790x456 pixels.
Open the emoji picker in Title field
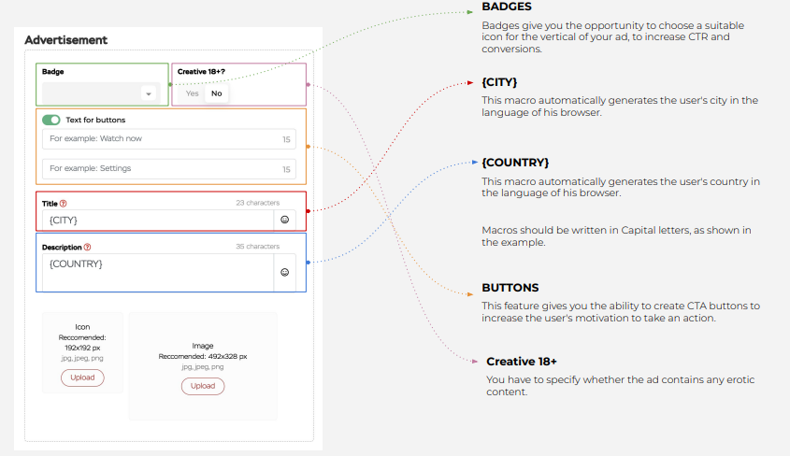tap(284, 220)
